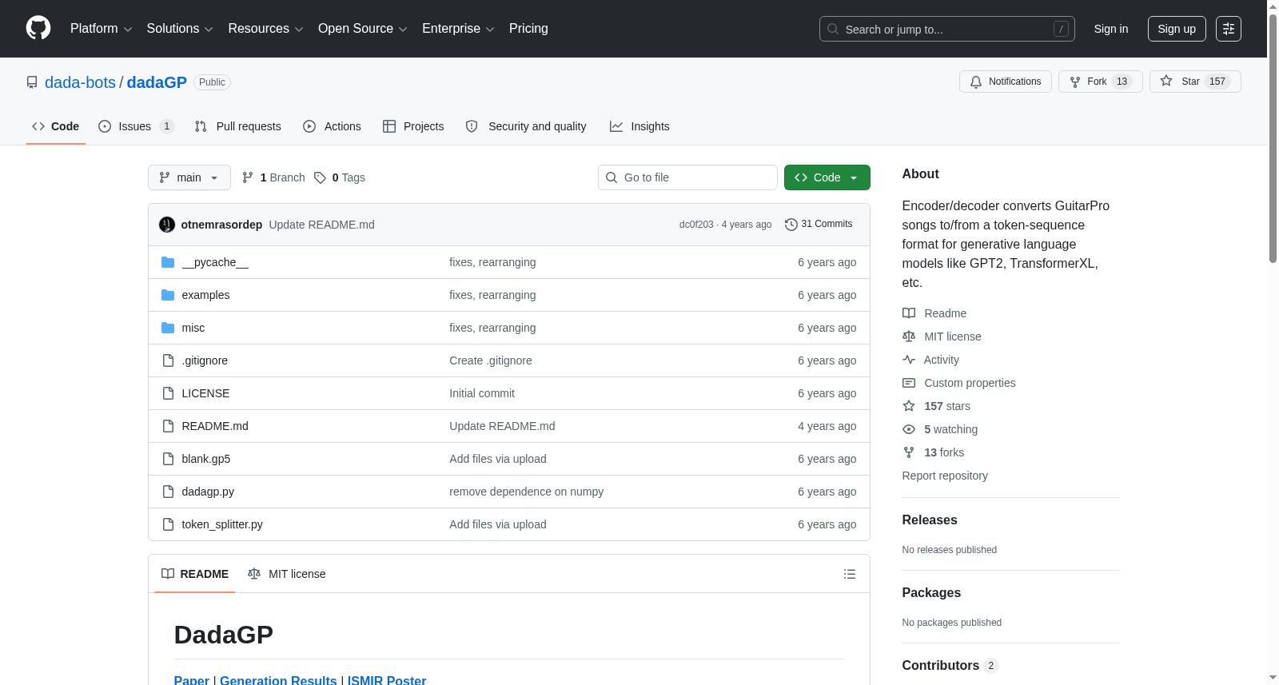Click the Search or jump to field
1279x685 pixels.
pyautogui.click(x=947, y=29)
